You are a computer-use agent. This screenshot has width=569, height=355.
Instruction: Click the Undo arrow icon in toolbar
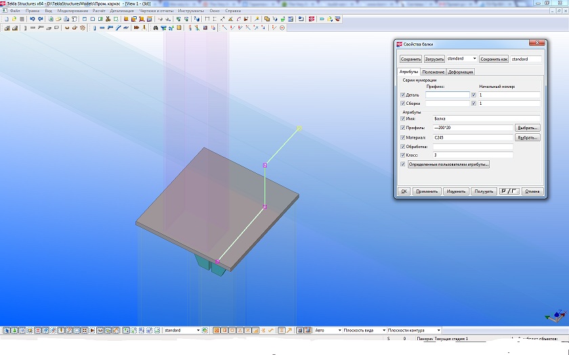33,19
